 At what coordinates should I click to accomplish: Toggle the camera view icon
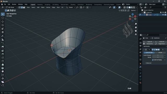[136, 31]
